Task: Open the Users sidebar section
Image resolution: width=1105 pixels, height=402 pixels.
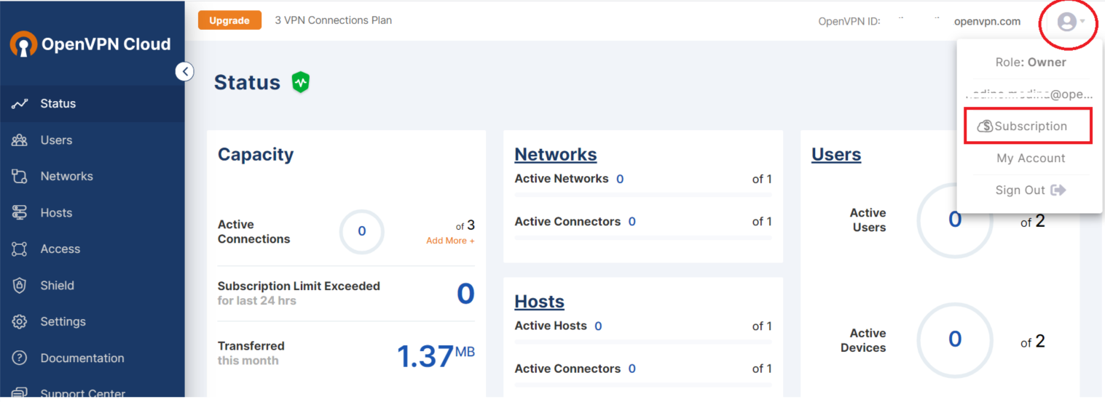Action: [x=93, y=140]
